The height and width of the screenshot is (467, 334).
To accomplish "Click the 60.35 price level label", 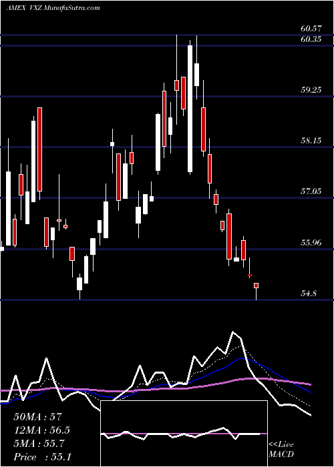I will tap(311, 39).
